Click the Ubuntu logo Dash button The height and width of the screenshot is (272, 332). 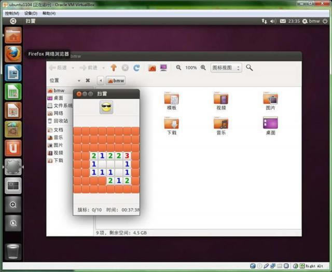(x=13, y=21)
